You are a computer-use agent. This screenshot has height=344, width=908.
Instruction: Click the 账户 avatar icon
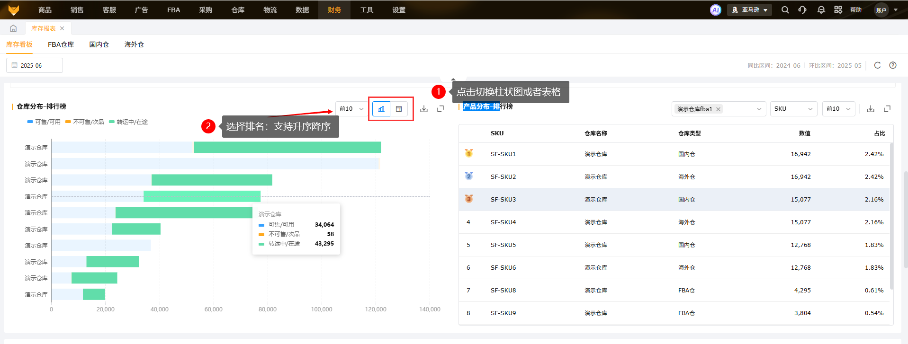click(881, 10)
